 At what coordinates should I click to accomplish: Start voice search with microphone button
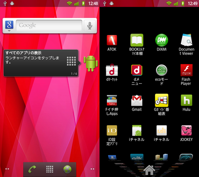coord(90,26)
